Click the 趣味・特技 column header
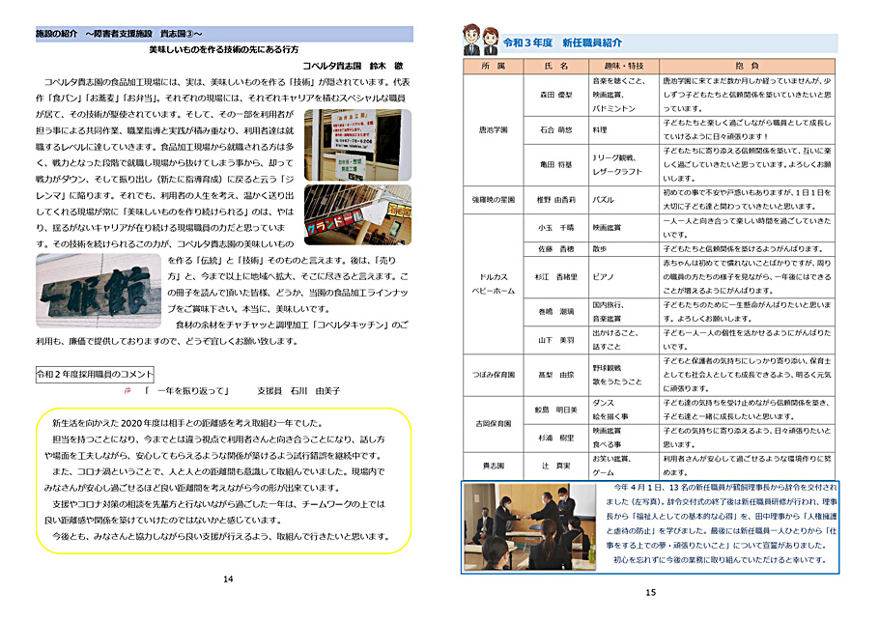Screen dimensions: 879x622 624,66
